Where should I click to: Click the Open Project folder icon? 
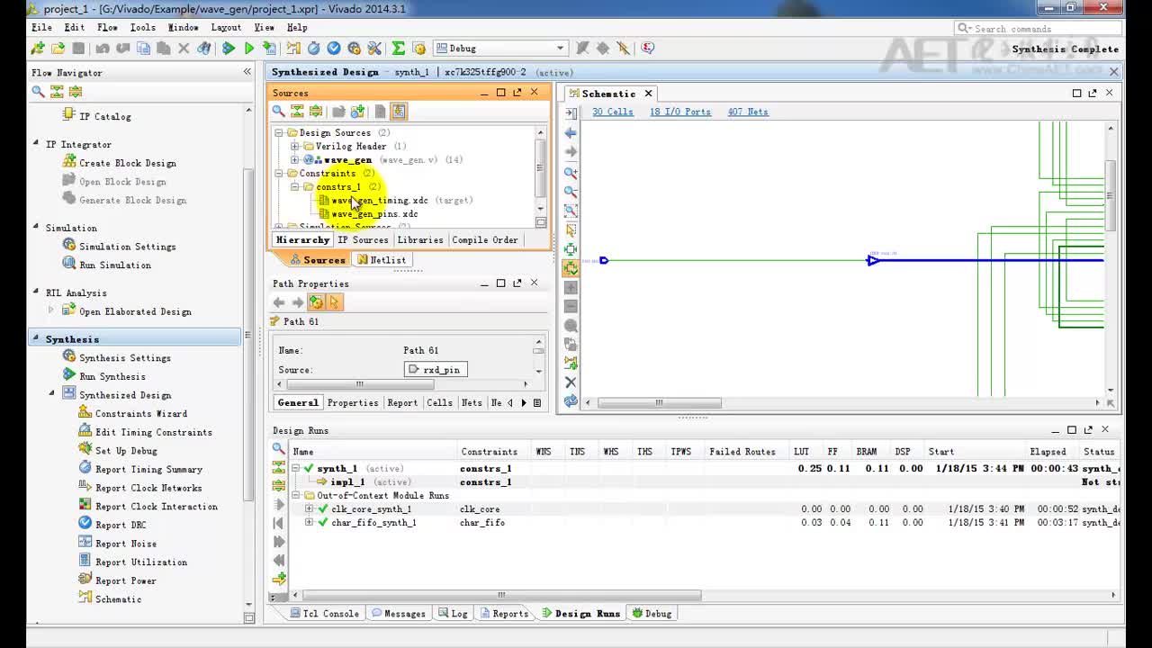pos(58,49)
